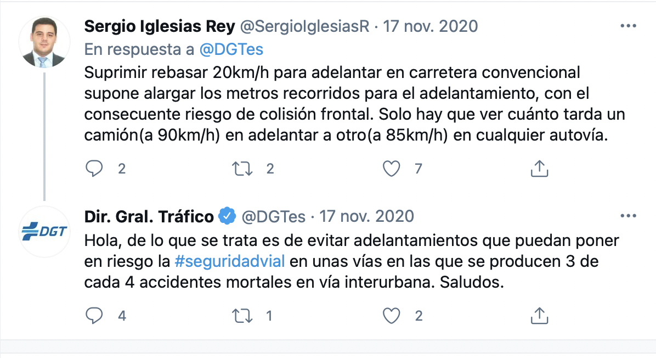The width and height of the screenshot is (656, 358).
Task: Retweet Sergio Iglesias Rey's tweet
Action: (241, 169)
